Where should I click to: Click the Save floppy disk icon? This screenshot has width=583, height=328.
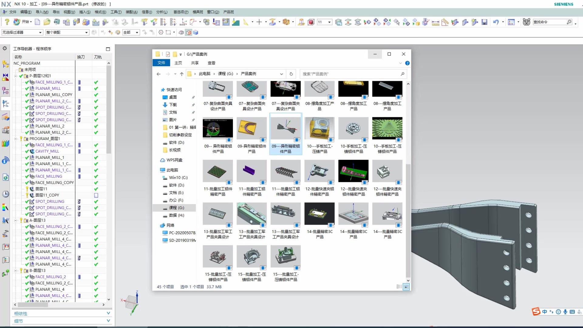point(484,22)
